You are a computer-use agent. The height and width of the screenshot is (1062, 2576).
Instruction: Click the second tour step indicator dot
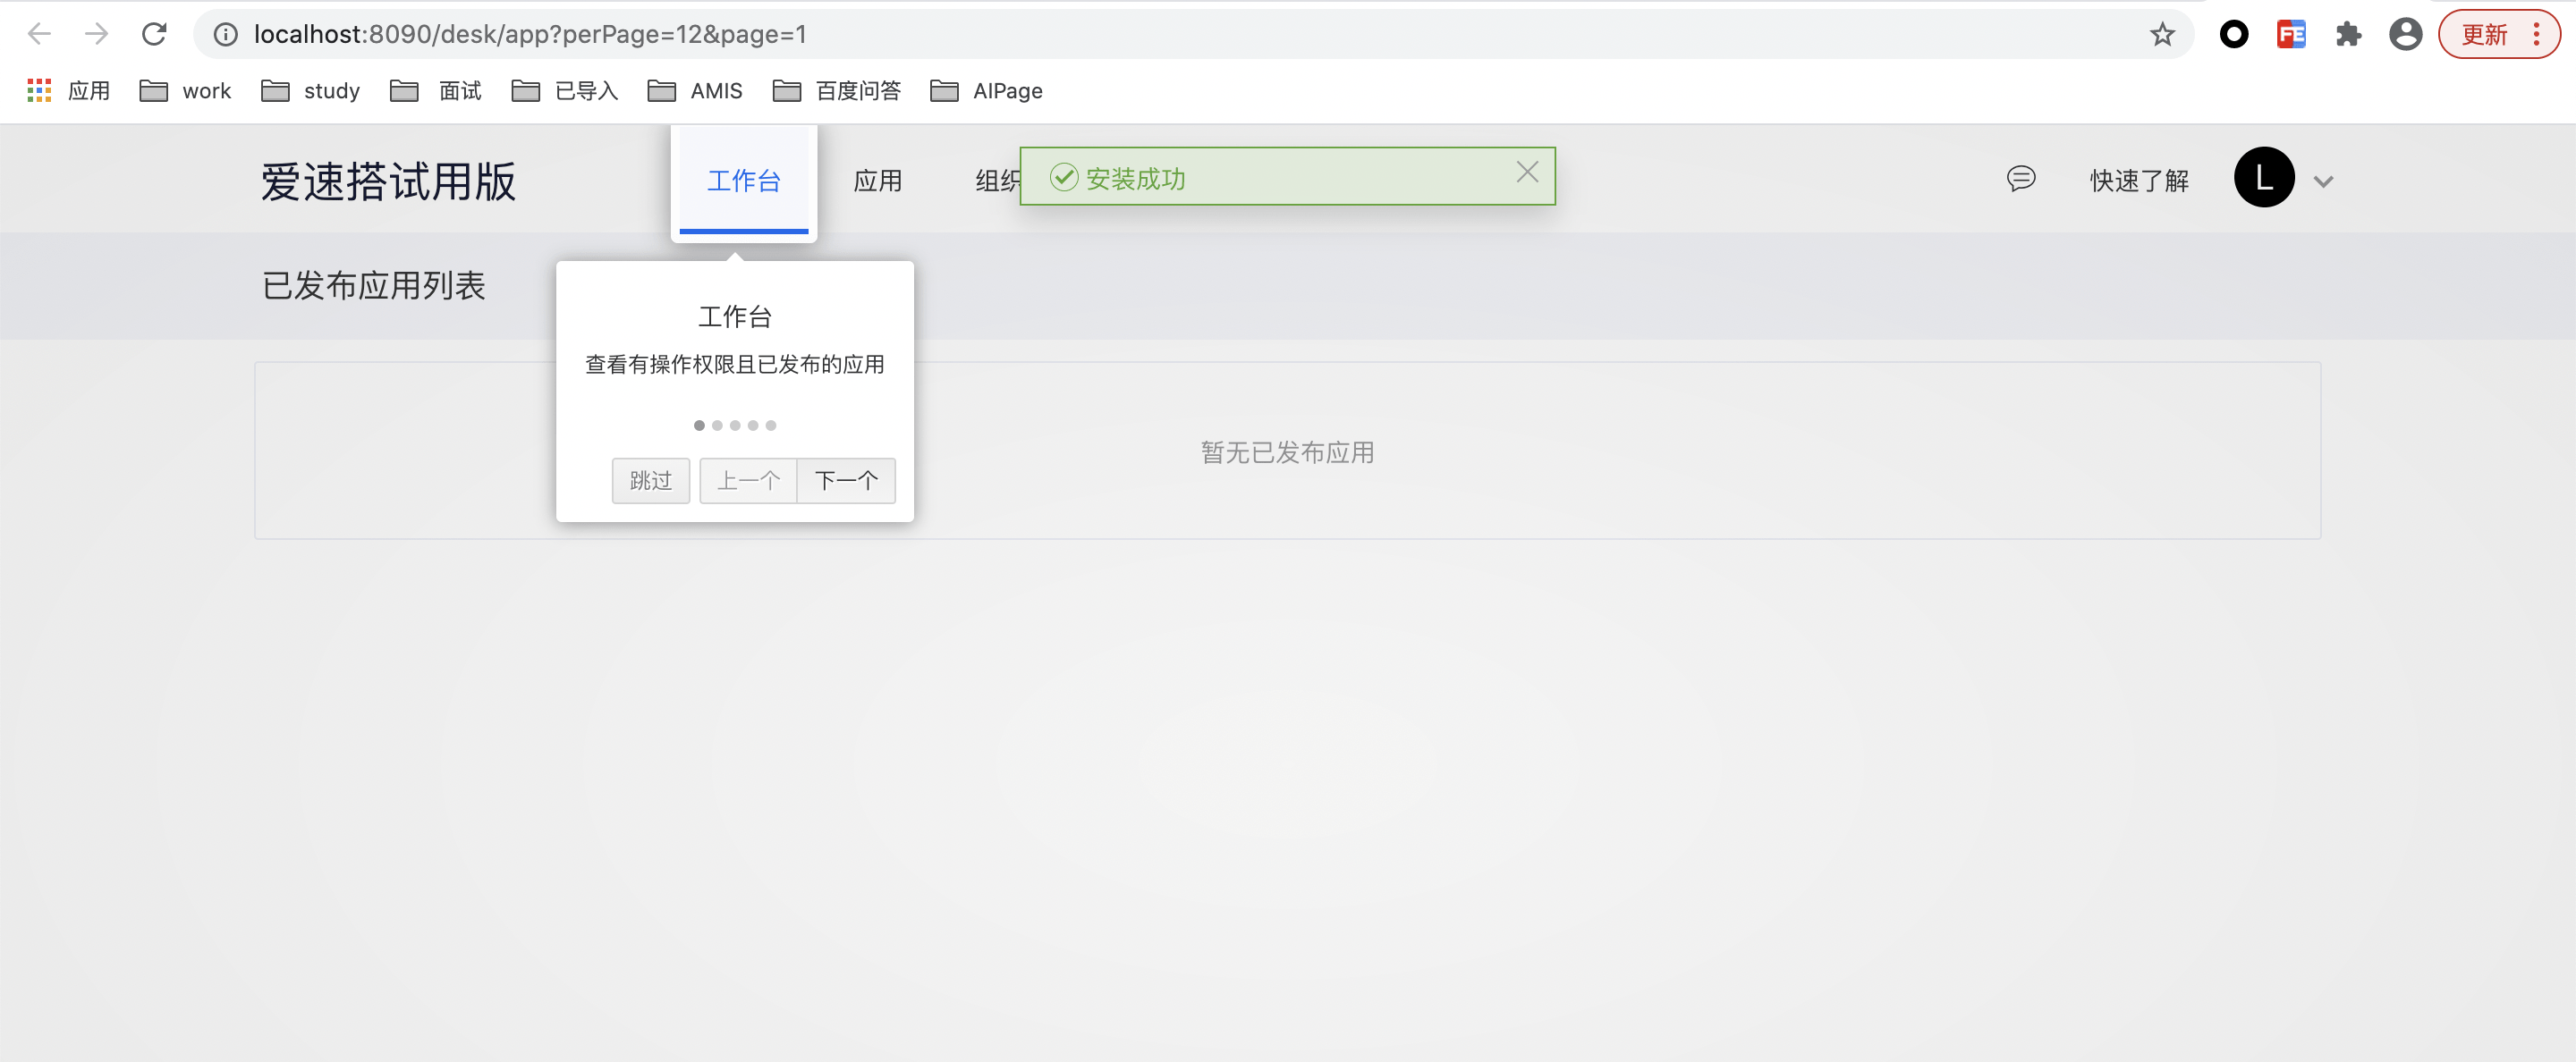tap(717, 426)
